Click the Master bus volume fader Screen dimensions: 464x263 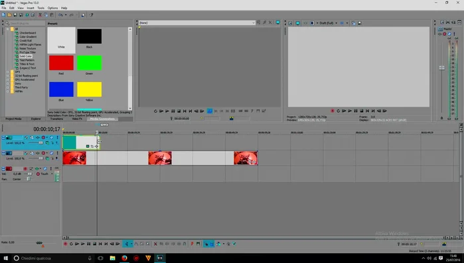pos(442,68)
